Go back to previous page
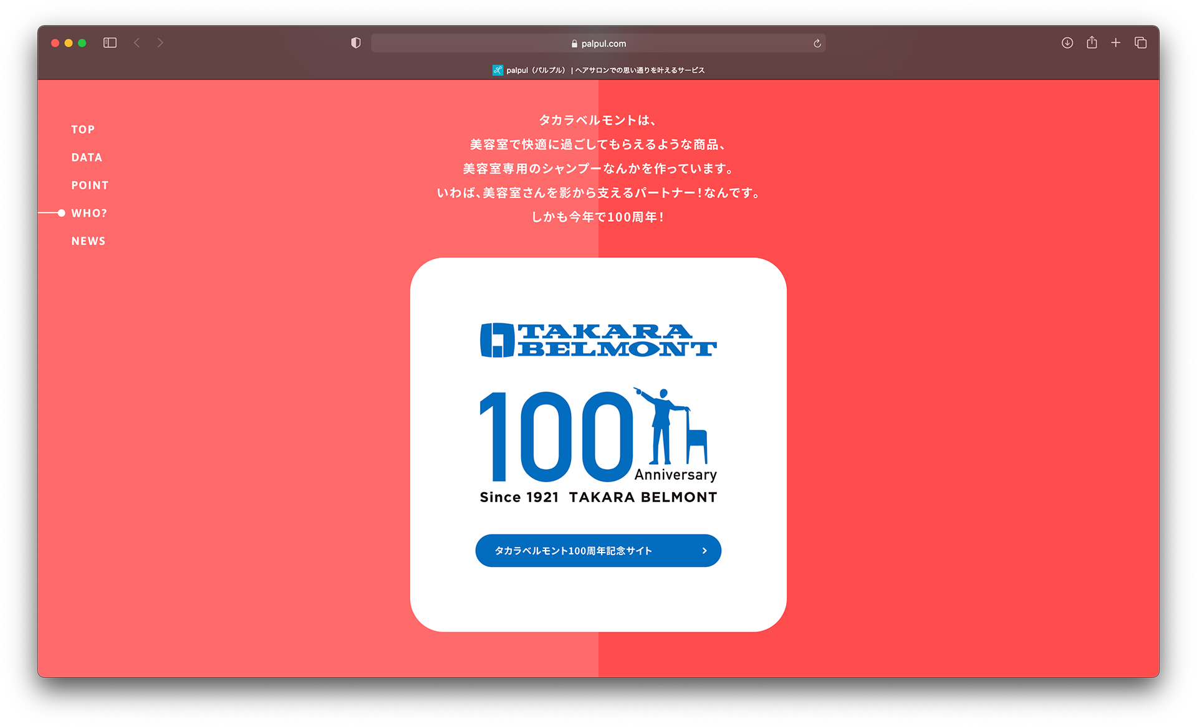This screenshot has width=1197, height=727. tap(137, 43)
